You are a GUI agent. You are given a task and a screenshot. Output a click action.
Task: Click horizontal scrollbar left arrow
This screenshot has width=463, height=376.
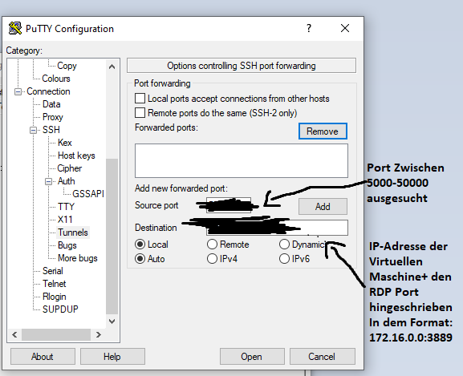click(x=14, y=334)
